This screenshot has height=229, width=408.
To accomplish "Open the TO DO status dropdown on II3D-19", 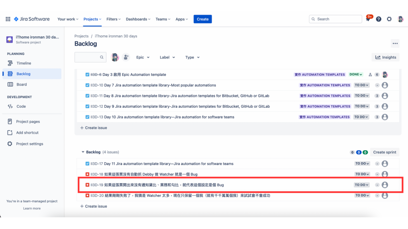I will point(361,185).
